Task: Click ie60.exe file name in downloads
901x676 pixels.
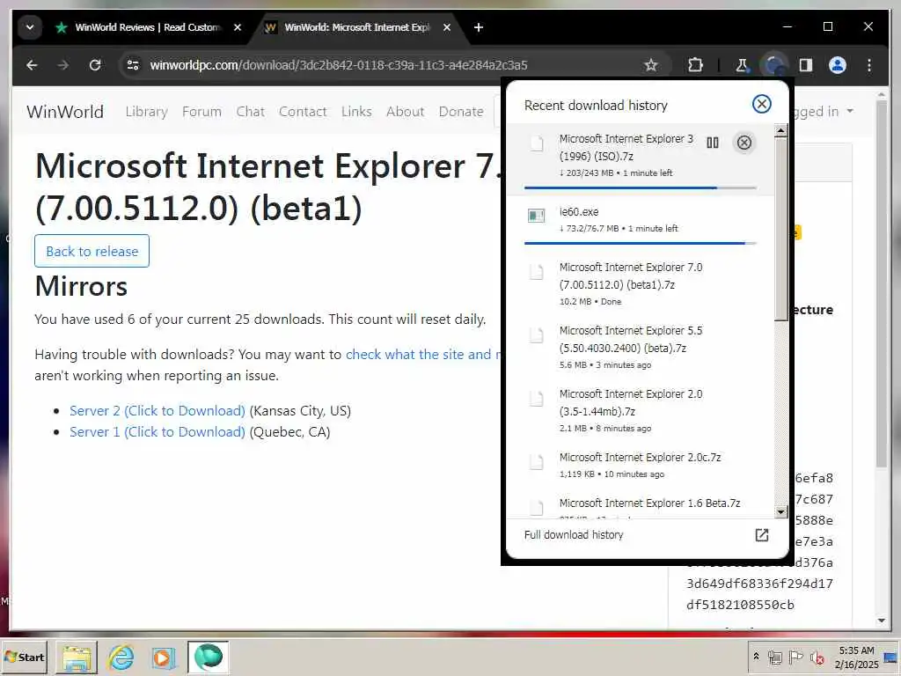Action: coord(579,211)
